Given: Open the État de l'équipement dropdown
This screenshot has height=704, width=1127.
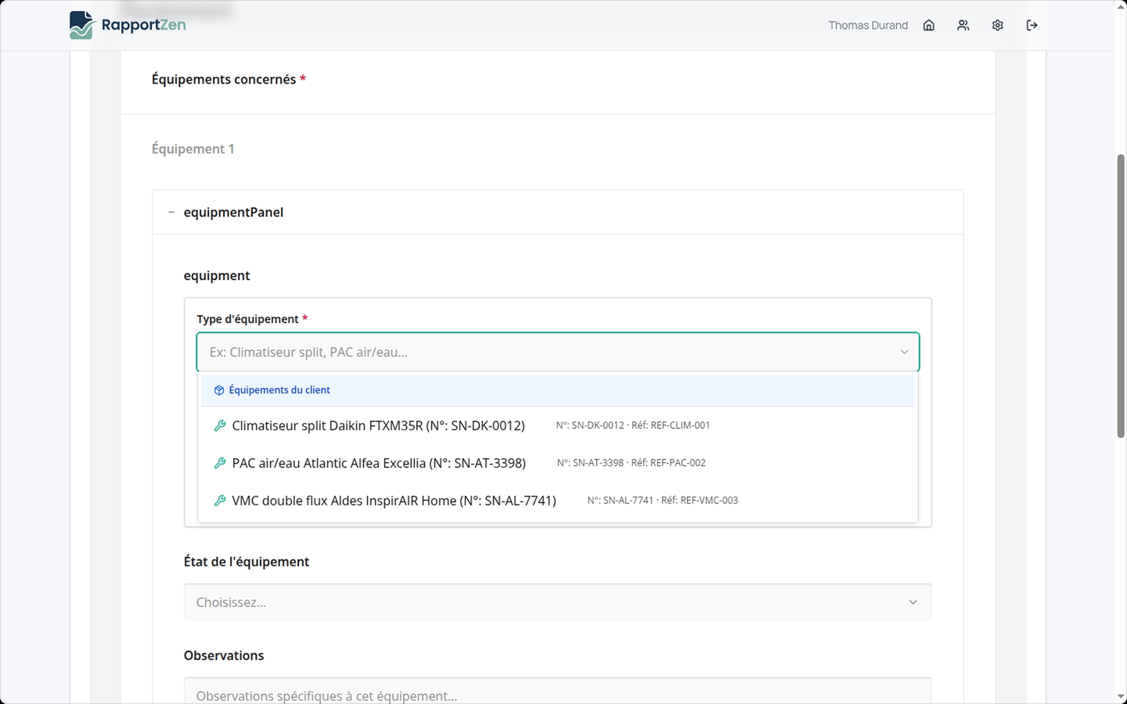Looking at the screenshot, I should point(557,602).
